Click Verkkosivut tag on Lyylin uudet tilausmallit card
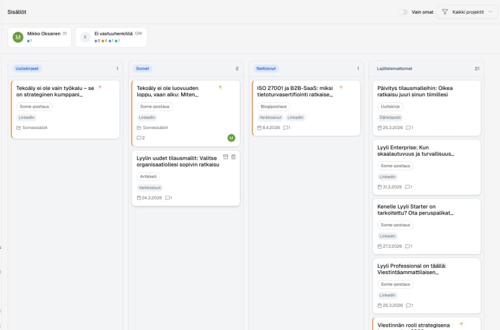 point(149,188)
